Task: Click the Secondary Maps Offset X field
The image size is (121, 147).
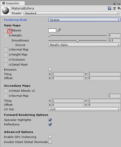Action: point(68,105)
